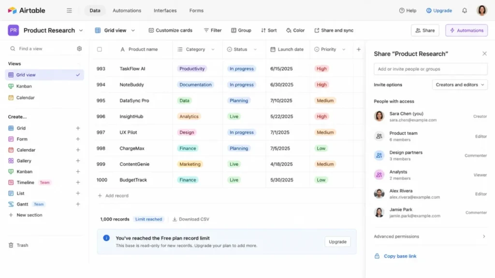
Task: Add a new Kanban view plus icon
Action: pos(78,172)
